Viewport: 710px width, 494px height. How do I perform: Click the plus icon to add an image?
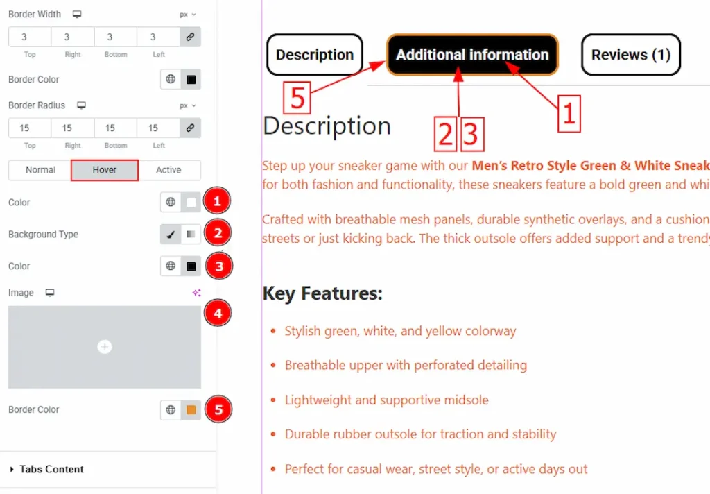click(105, 347)
